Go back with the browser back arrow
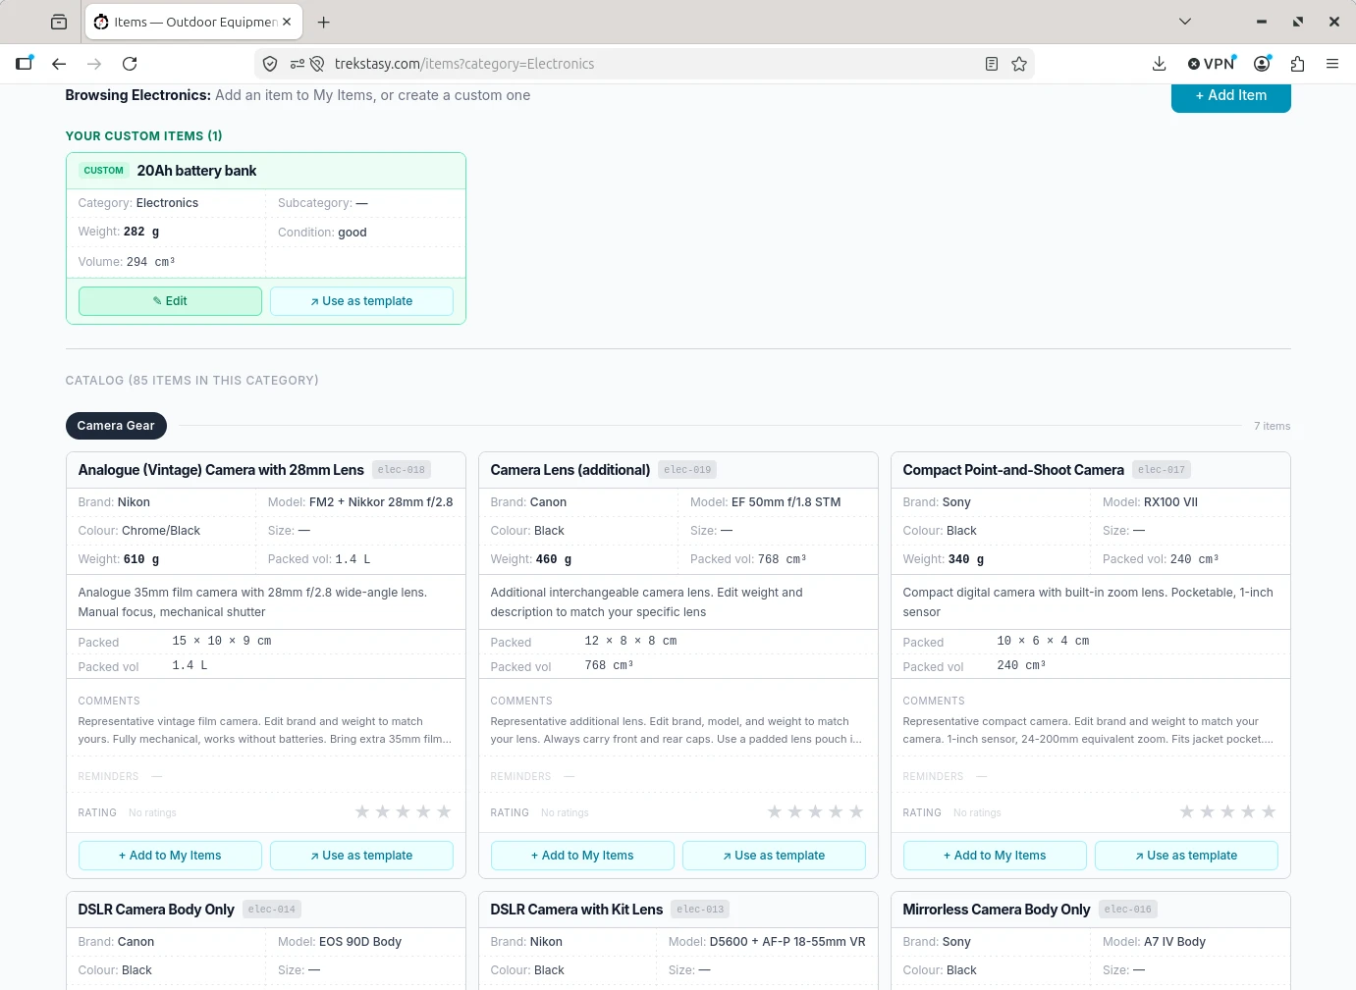Viewport: 1356px width, 990px height. (59, 64)
